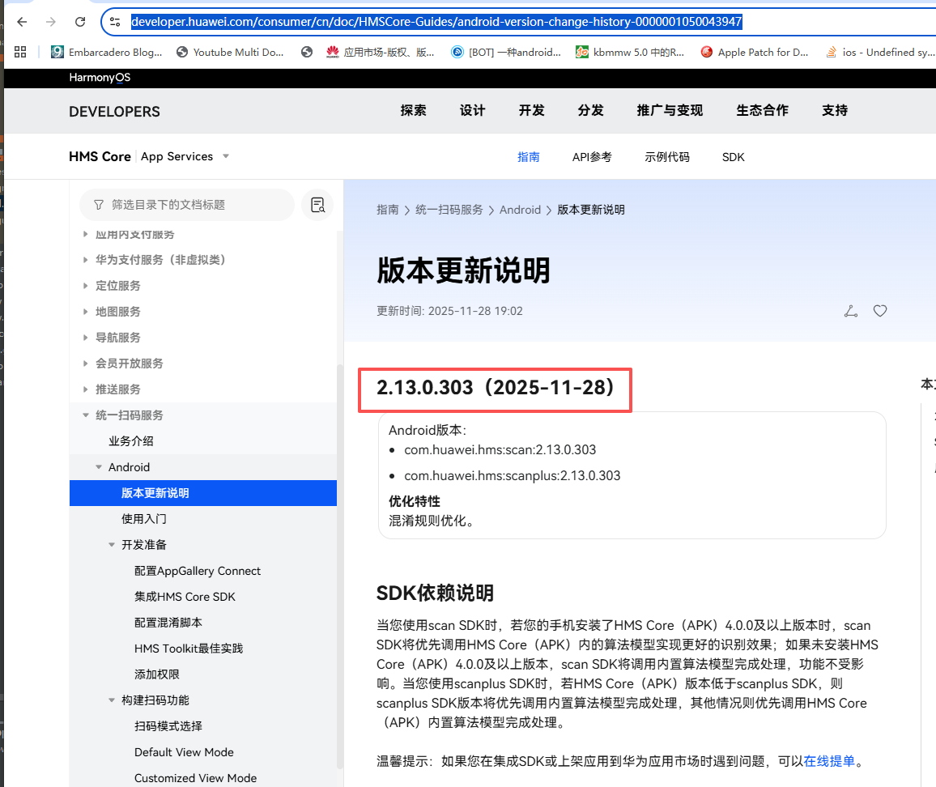Open the 示例代码 tab
Screen dimensions: 936x787
pyautogui.click(x=667, y=157)
